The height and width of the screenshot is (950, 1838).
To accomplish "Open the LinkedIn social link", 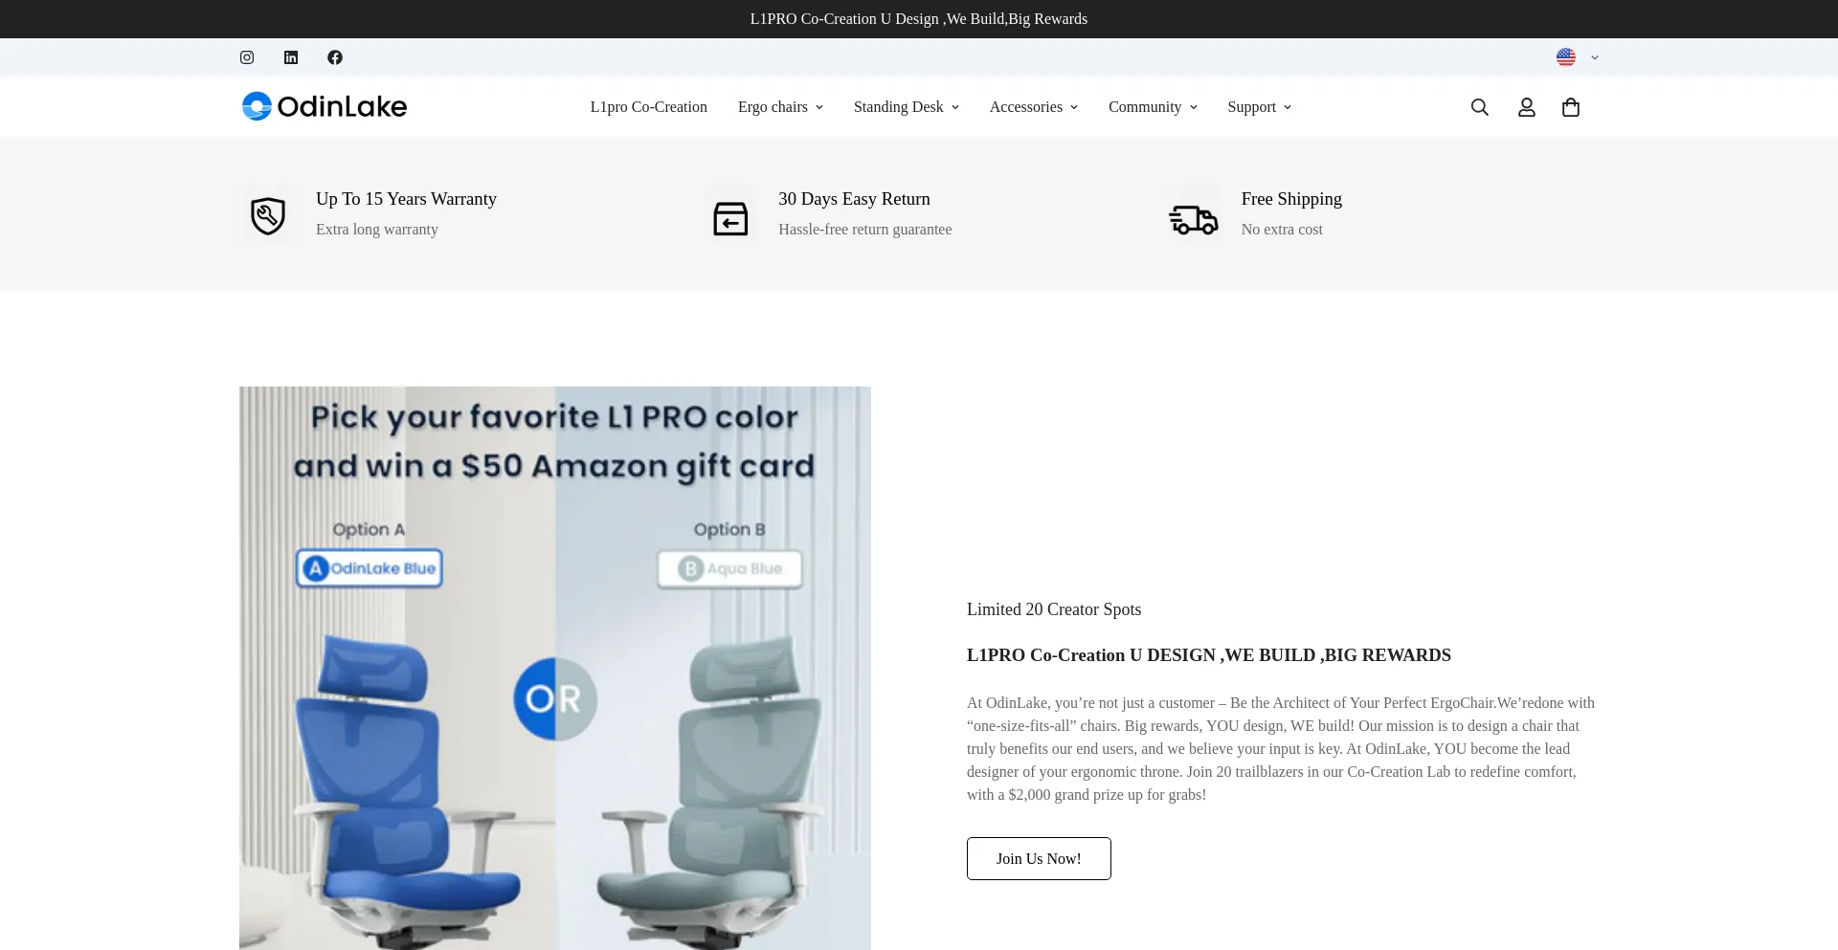I will 291,57.
